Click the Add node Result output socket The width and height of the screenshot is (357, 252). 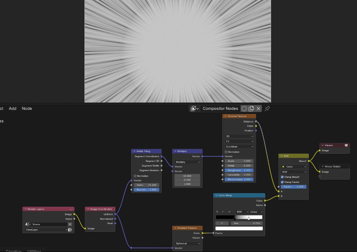click(309, 161)
